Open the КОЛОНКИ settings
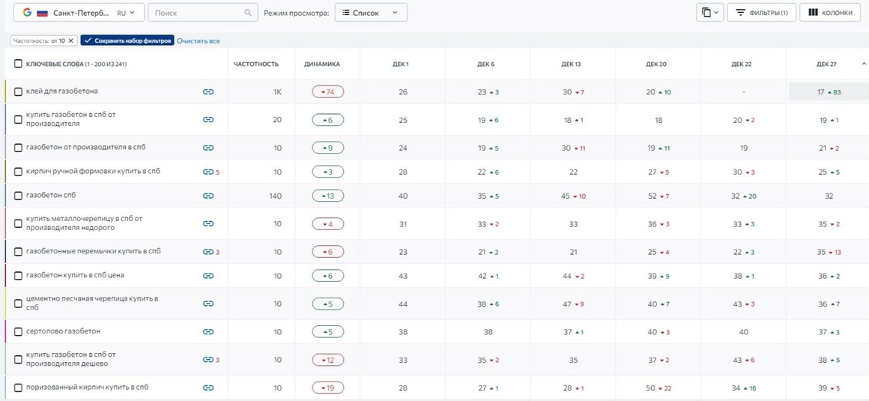 [x=829, y=13]
